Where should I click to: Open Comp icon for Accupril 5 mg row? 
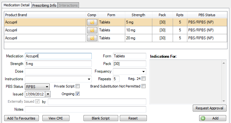(x=92, y=22)
